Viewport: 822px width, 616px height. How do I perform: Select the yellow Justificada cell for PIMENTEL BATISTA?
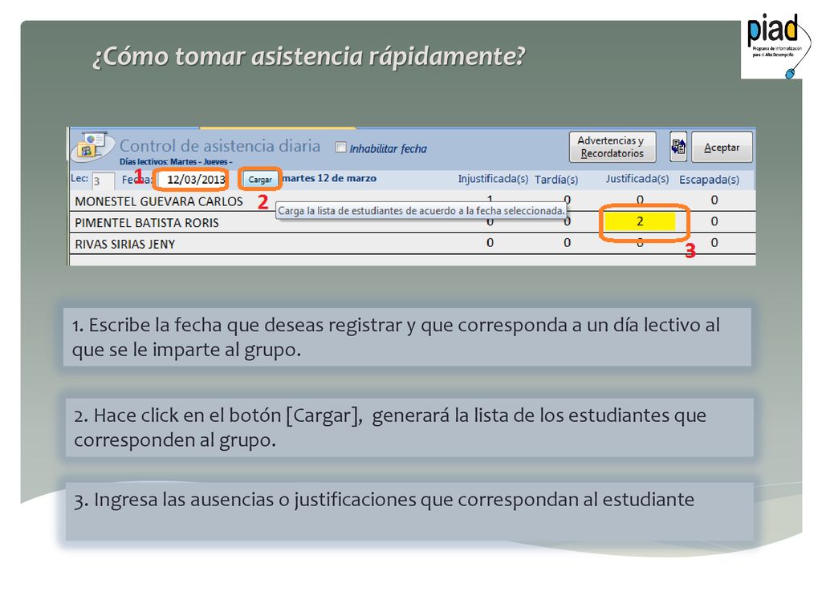[x=640, y=221]
